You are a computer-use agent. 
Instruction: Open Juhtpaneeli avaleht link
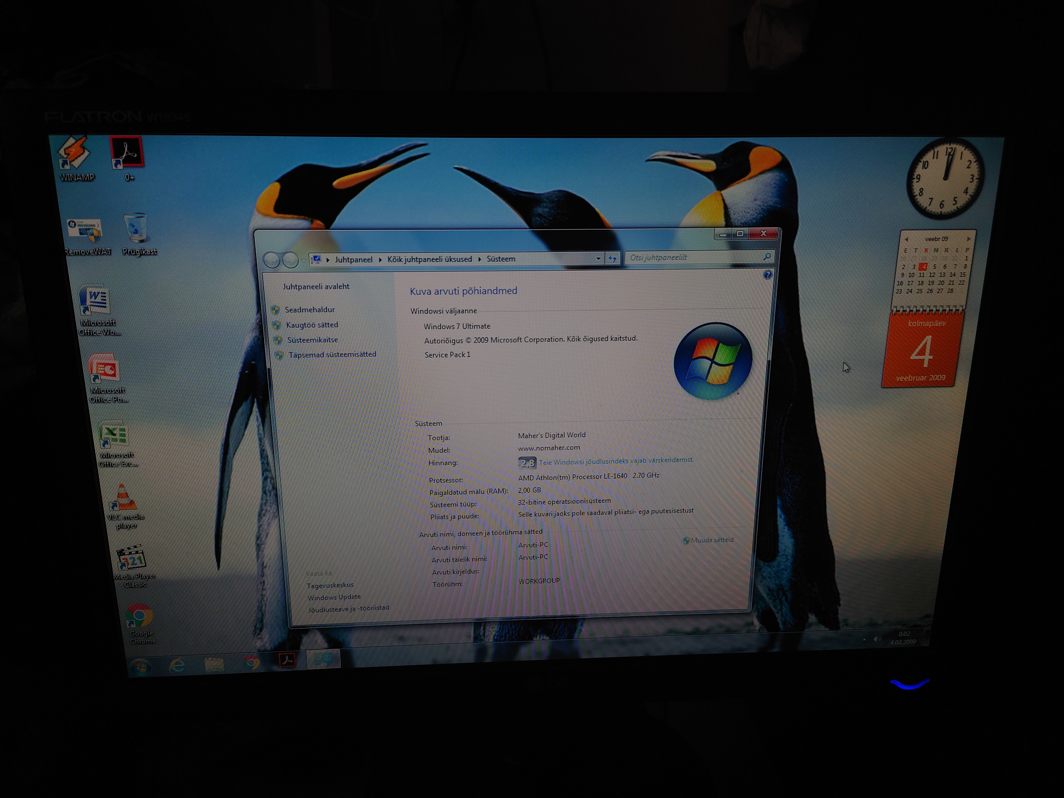[x=316, y=286]
